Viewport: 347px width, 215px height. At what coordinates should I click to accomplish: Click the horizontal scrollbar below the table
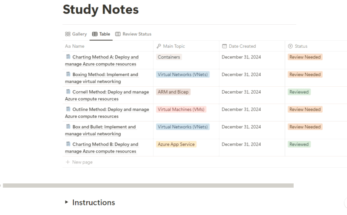click(x=148, y=186)
